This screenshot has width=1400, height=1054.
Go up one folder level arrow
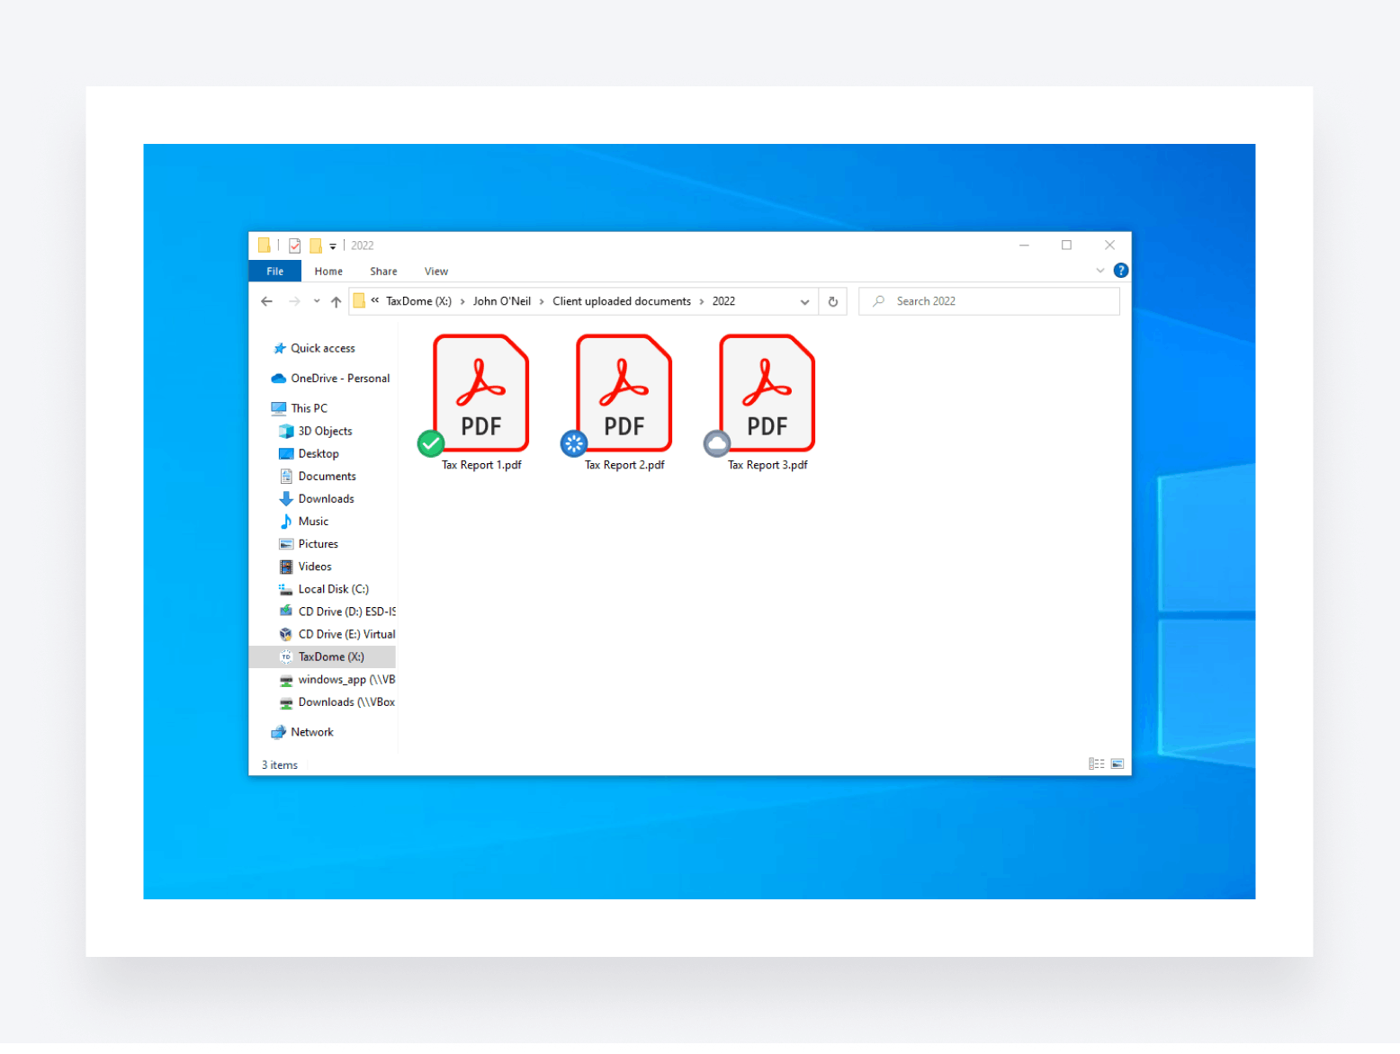click(x=336, y=302)
